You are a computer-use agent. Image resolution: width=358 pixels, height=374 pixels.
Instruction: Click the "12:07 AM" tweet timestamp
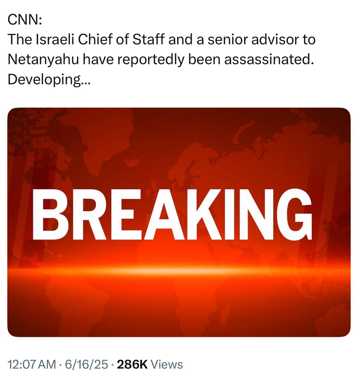[32, 364]
